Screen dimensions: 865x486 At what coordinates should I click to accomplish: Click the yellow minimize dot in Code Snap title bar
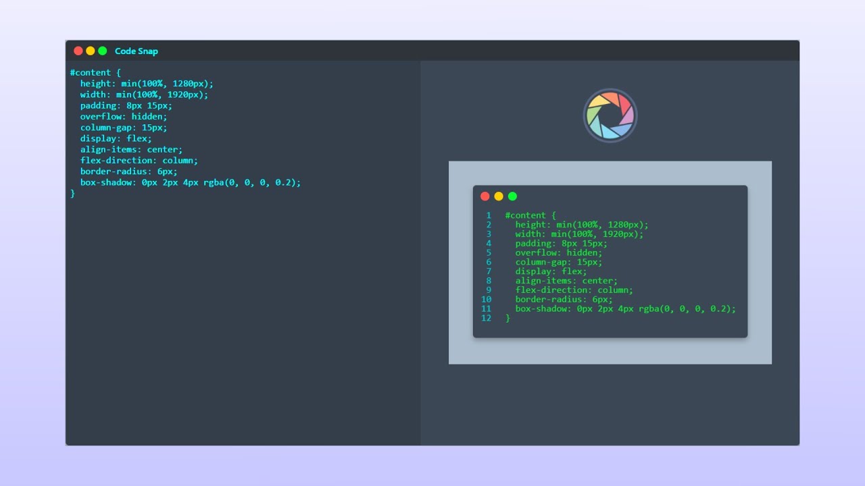[x=91, y=51]
